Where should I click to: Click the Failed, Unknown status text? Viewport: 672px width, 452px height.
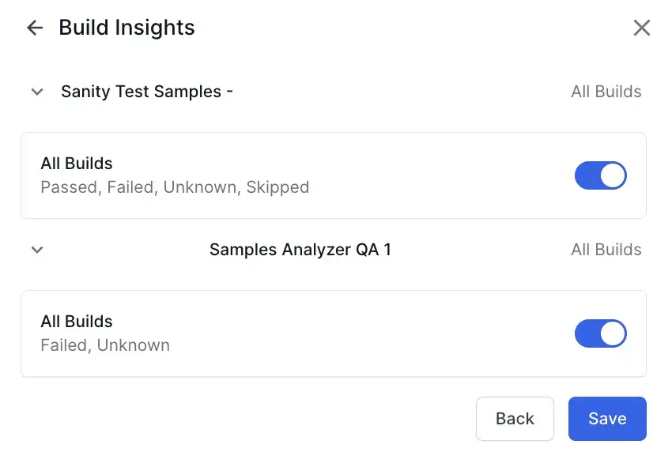click(105, 345)
